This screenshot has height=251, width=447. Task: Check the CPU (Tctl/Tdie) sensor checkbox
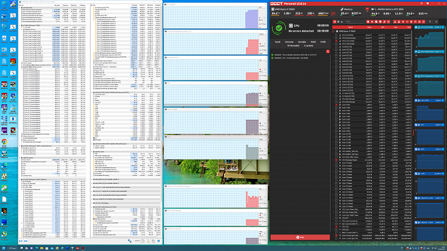pyautogui.click(x=338, y=35)
